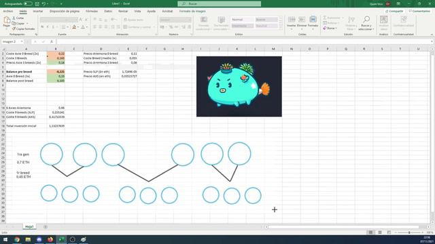Click the Excel taskbar icon

click(x=61, y=239)
